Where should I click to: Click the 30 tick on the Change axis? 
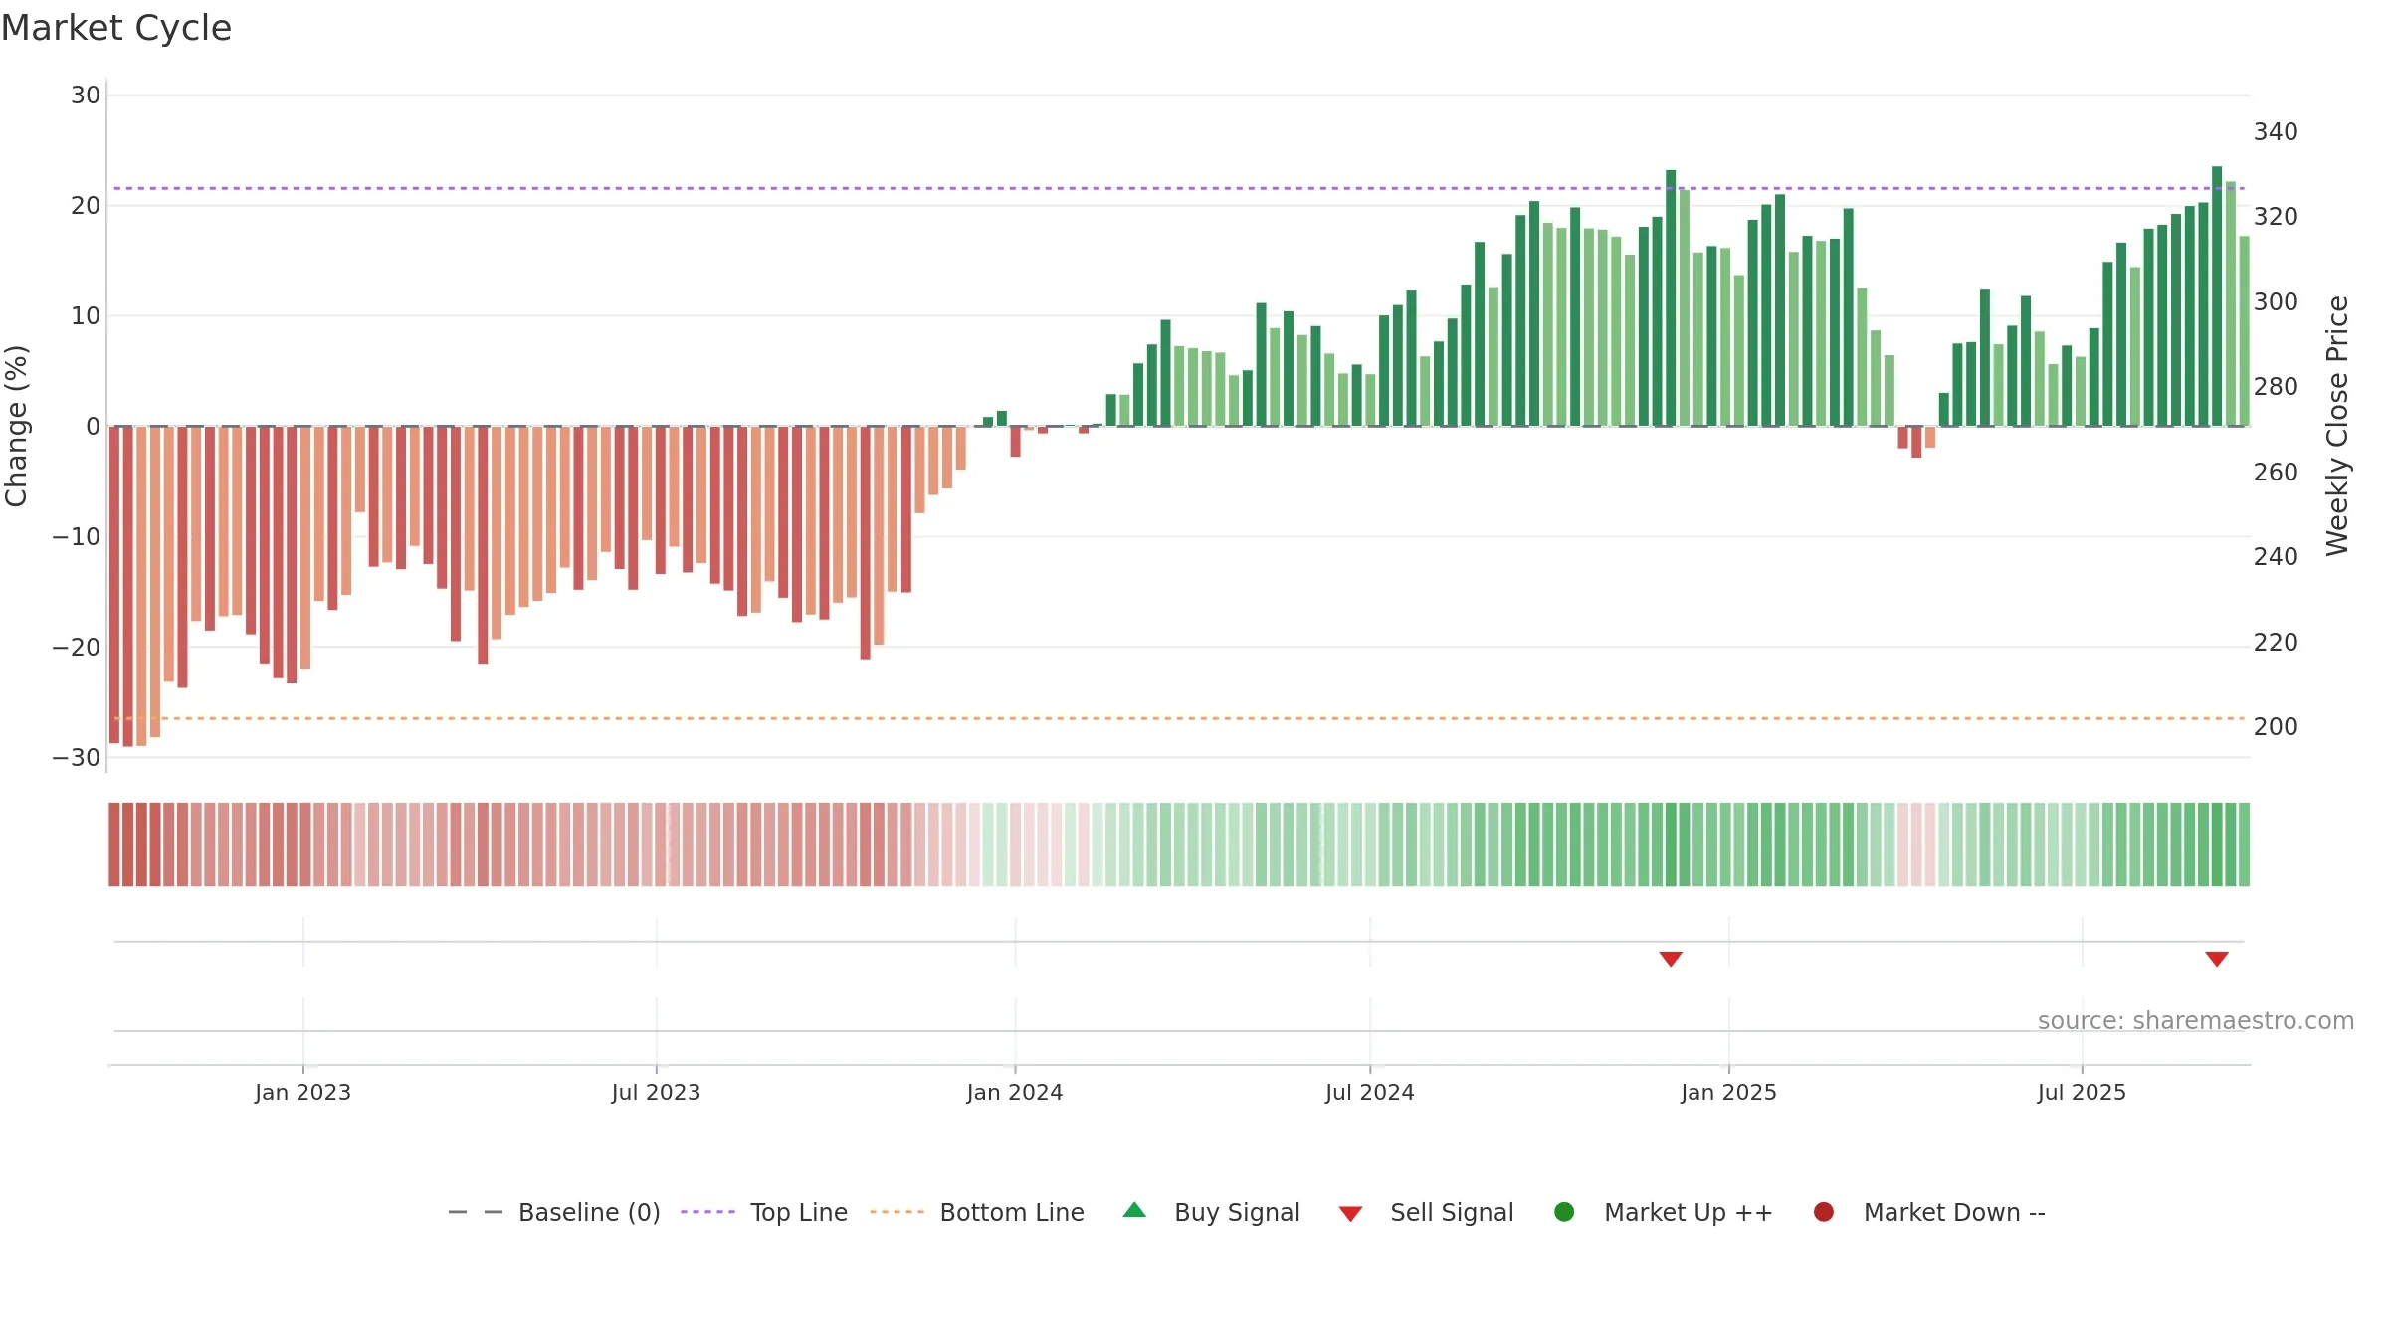tap(86, 96)
